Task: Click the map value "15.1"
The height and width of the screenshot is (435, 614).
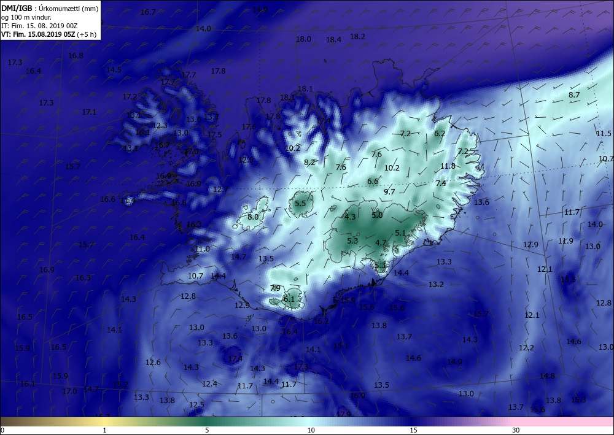Action: coord(341,345)
